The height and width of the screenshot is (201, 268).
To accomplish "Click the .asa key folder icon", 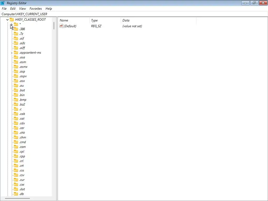I will click(x=16, y=57).
